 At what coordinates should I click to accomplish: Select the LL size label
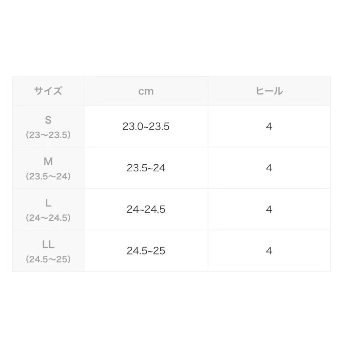pyautogui.click(x=48, y=244)
